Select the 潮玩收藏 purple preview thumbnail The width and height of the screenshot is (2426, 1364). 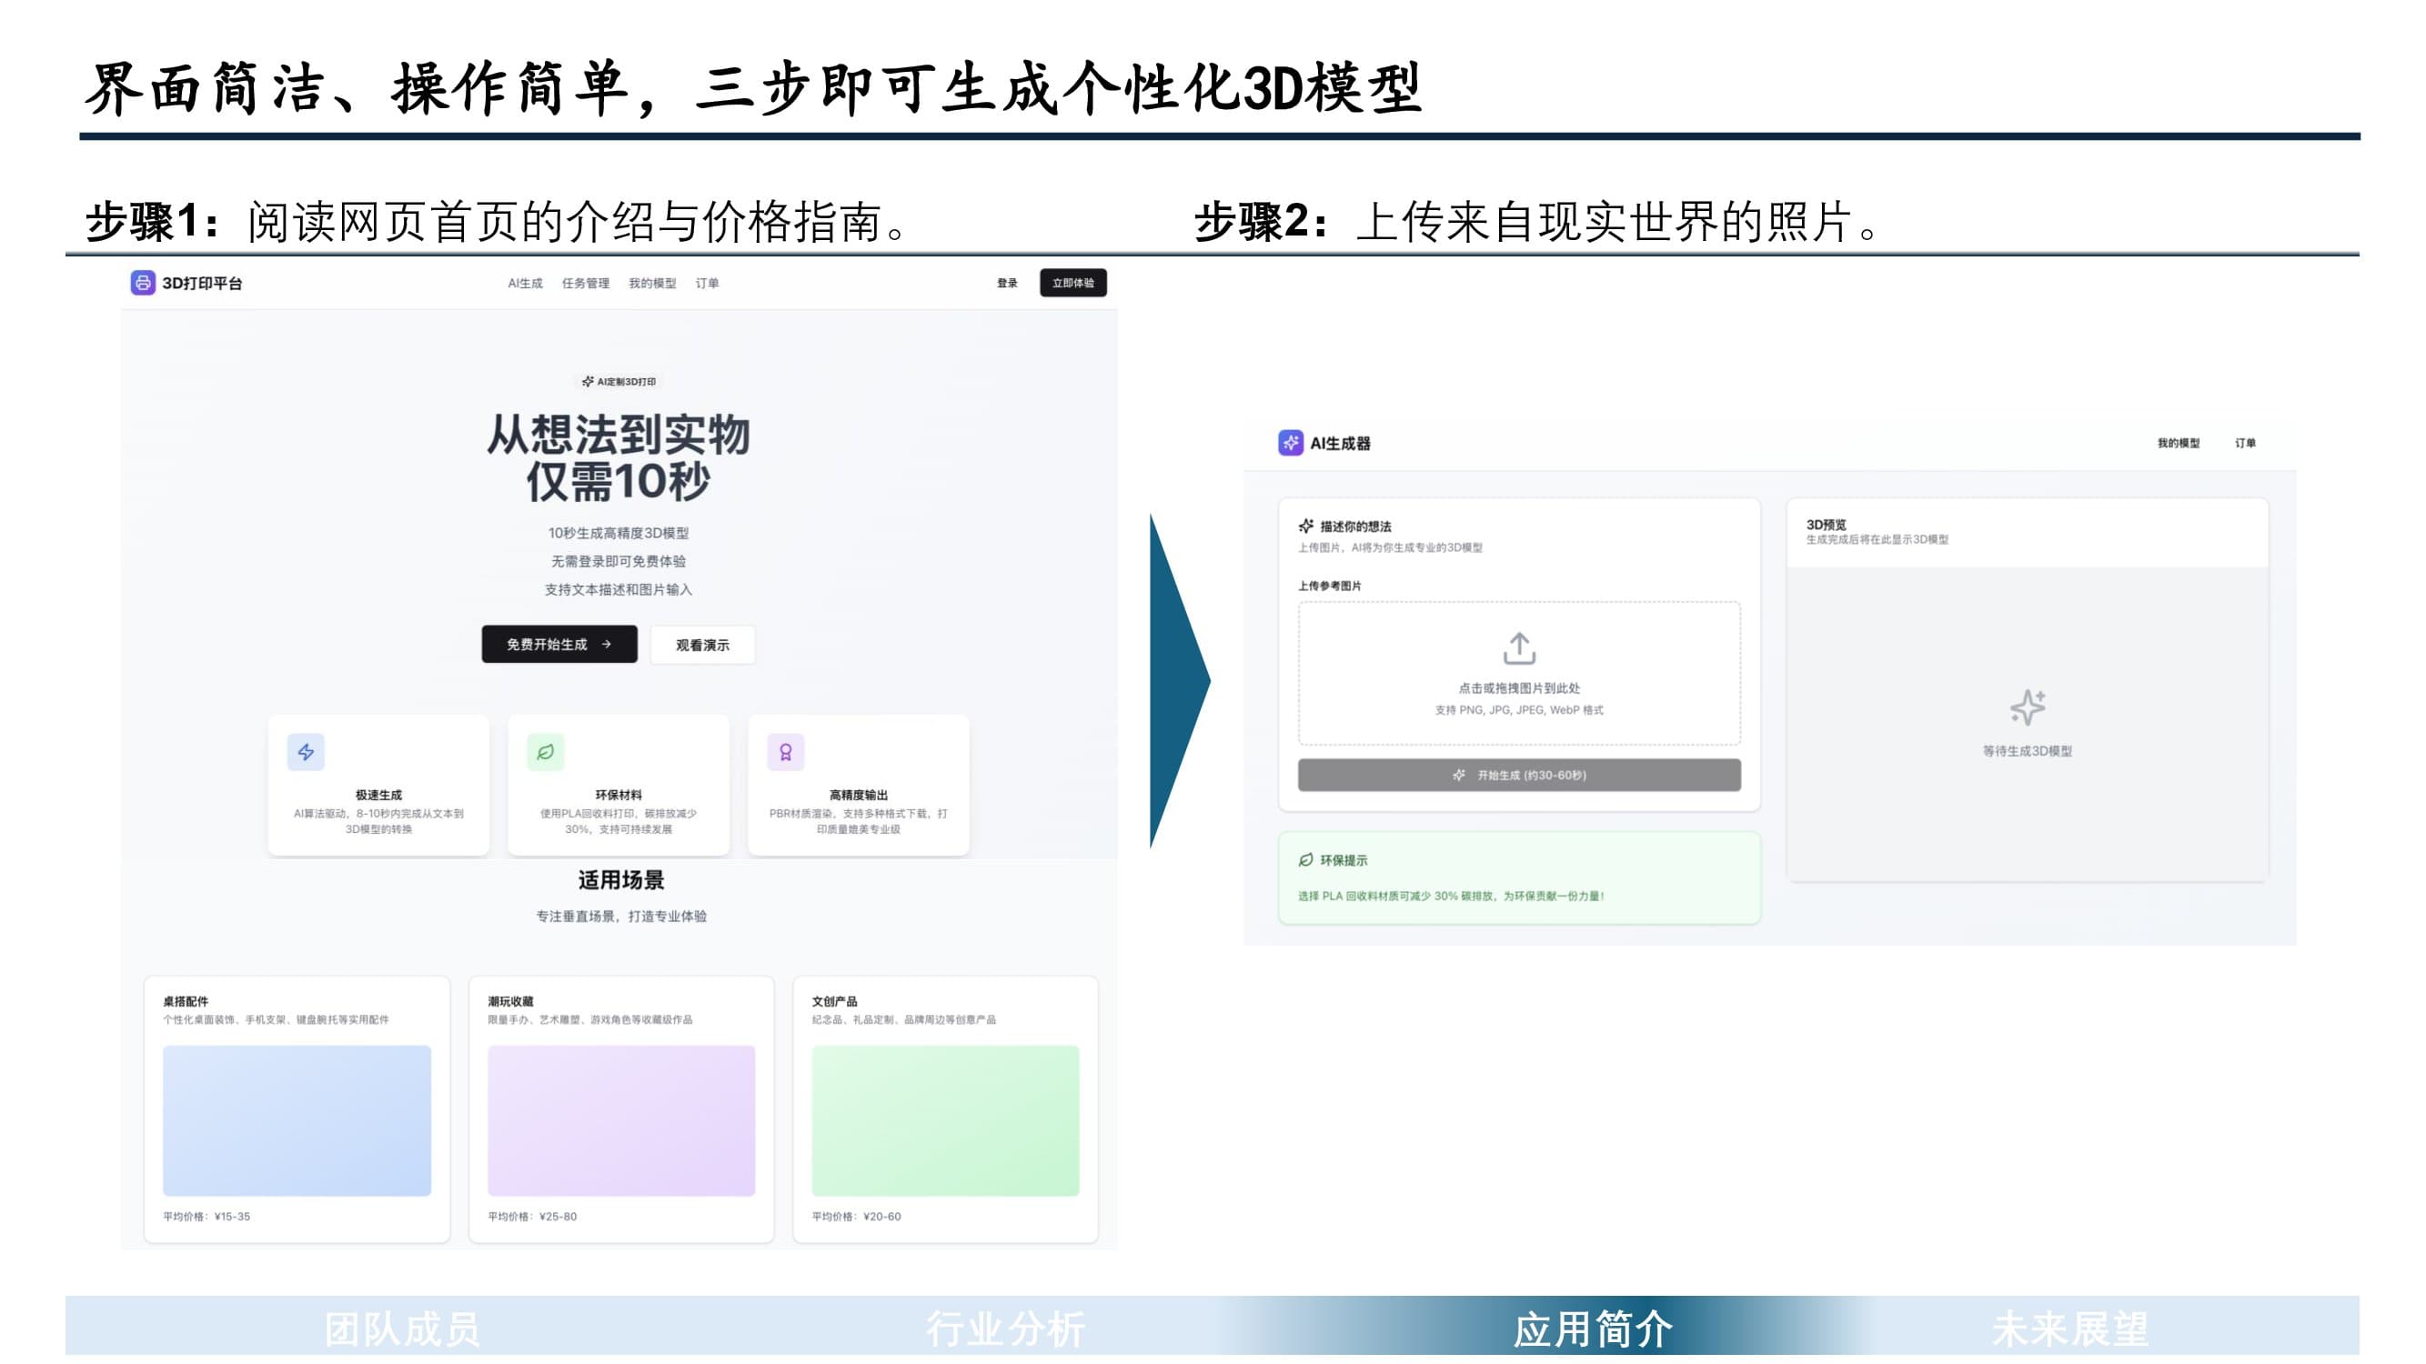pyautogui.click(x=621, y=1120)
